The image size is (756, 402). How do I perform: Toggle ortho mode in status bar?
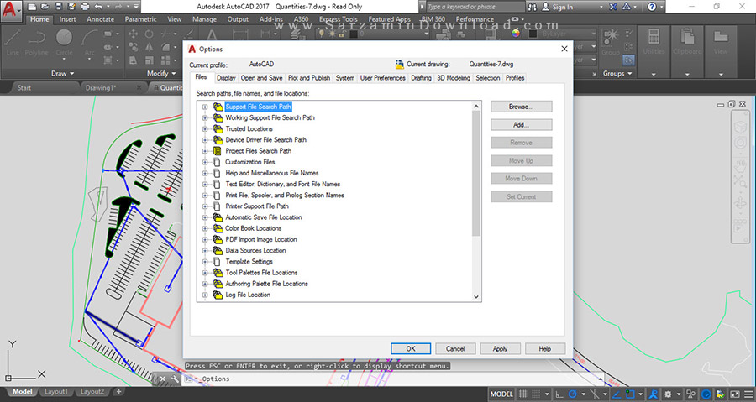559,394
